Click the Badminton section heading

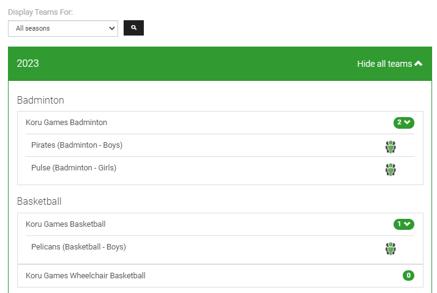(x=40, y=100)
